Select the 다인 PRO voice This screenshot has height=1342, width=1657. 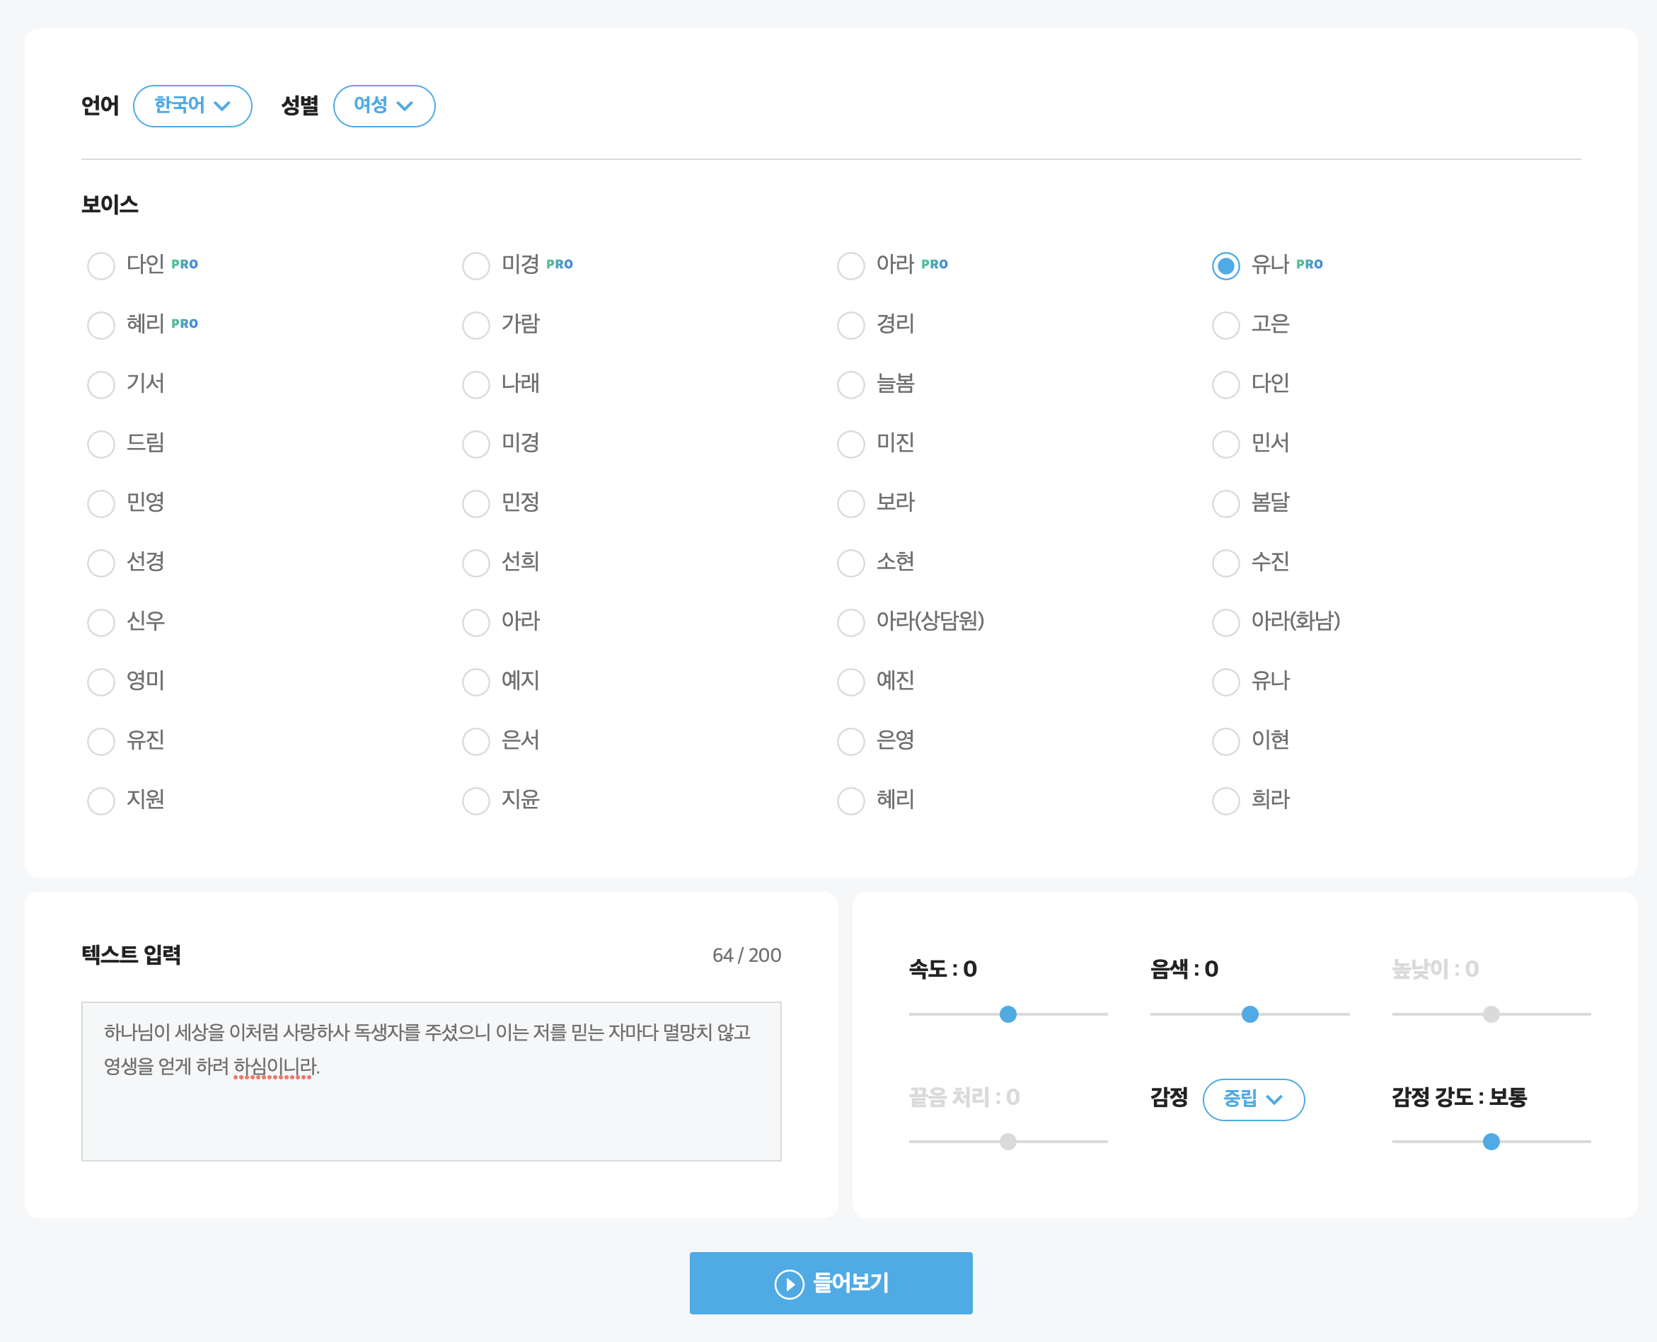pyautogui.click(x=101, y=266)
